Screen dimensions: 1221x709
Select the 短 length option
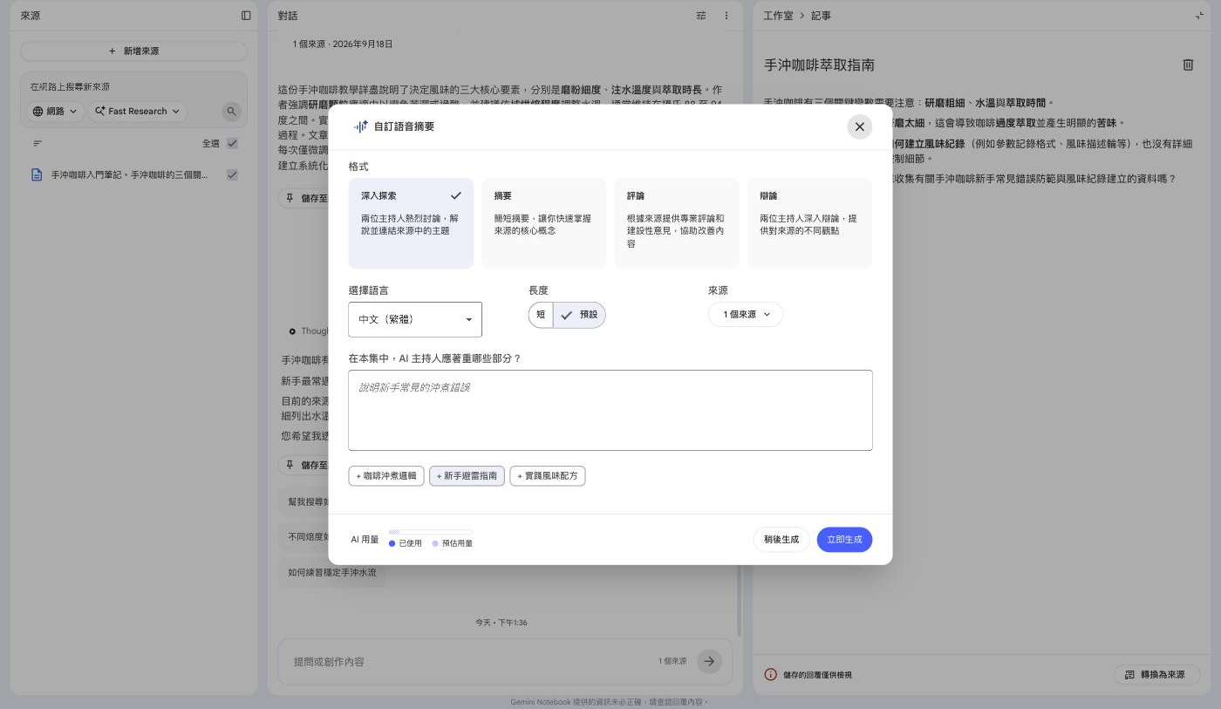coord(541,315)
